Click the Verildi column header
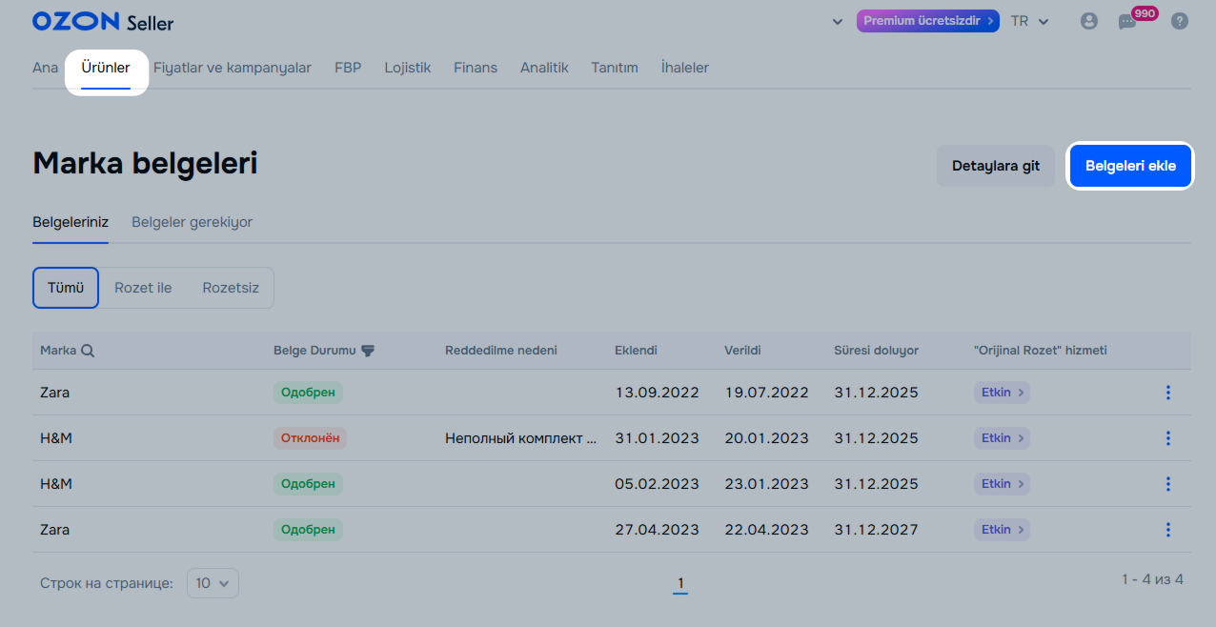 [x=742, y=351]
